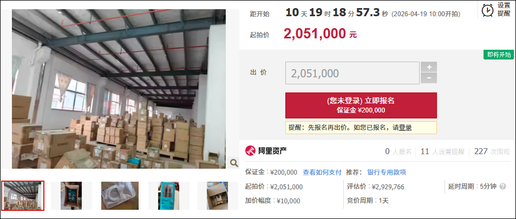The width and height of the screenshot is (516, 219).
Task: Click the red 立即报名 registration button
Action: [361, 105]
